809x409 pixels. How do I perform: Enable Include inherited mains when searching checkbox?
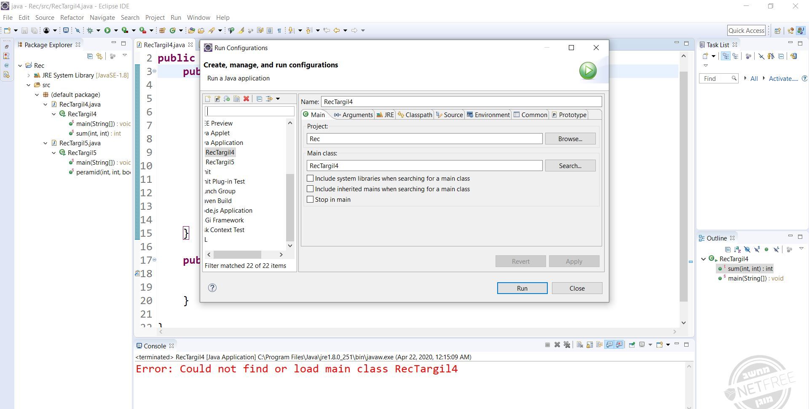[x=310, y=189]
